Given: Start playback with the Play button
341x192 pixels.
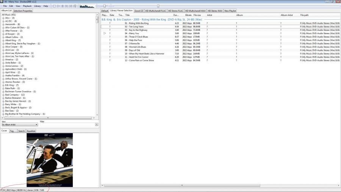Looking at the screenshot, I should coord(58,6).
